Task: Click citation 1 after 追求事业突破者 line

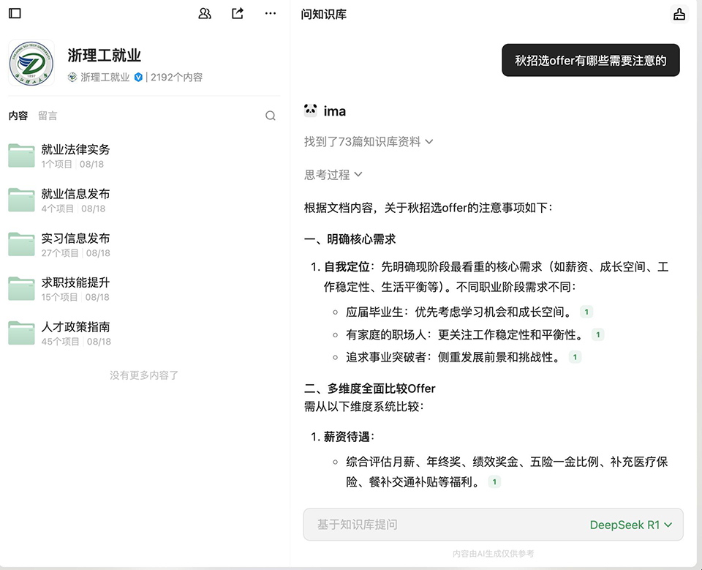Action: [575, 358]
